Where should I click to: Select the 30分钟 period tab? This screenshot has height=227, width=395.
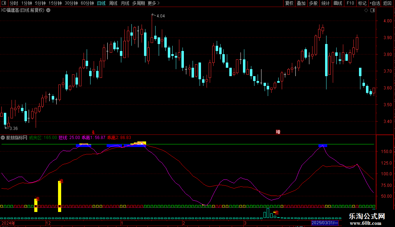[x=71, y=3]
